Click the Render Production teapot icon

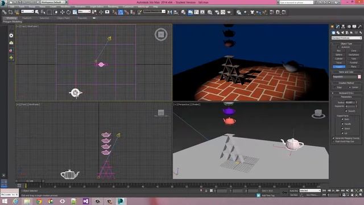229,12
